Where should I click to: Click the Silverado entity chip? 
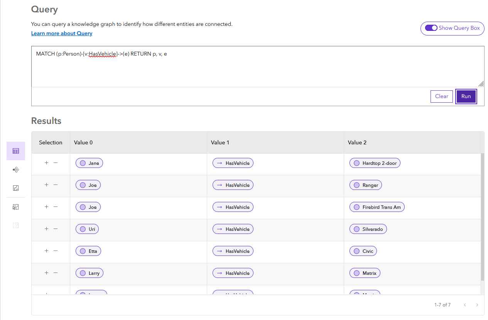[x=368, y=229]
